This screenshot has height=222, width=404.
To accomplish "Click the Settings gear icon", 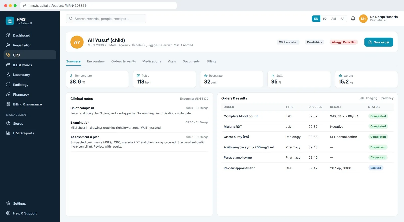I will pos(8,203).
